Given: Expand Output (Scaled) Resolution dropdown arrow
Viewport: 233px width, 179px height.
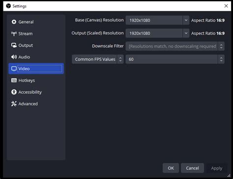Looking at the screenshot, I should click(186, 33).
